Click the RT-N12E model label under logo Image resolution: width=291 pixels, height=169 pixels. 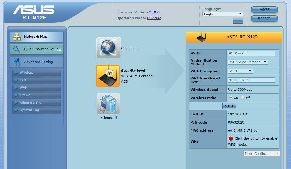click(34, 18)
